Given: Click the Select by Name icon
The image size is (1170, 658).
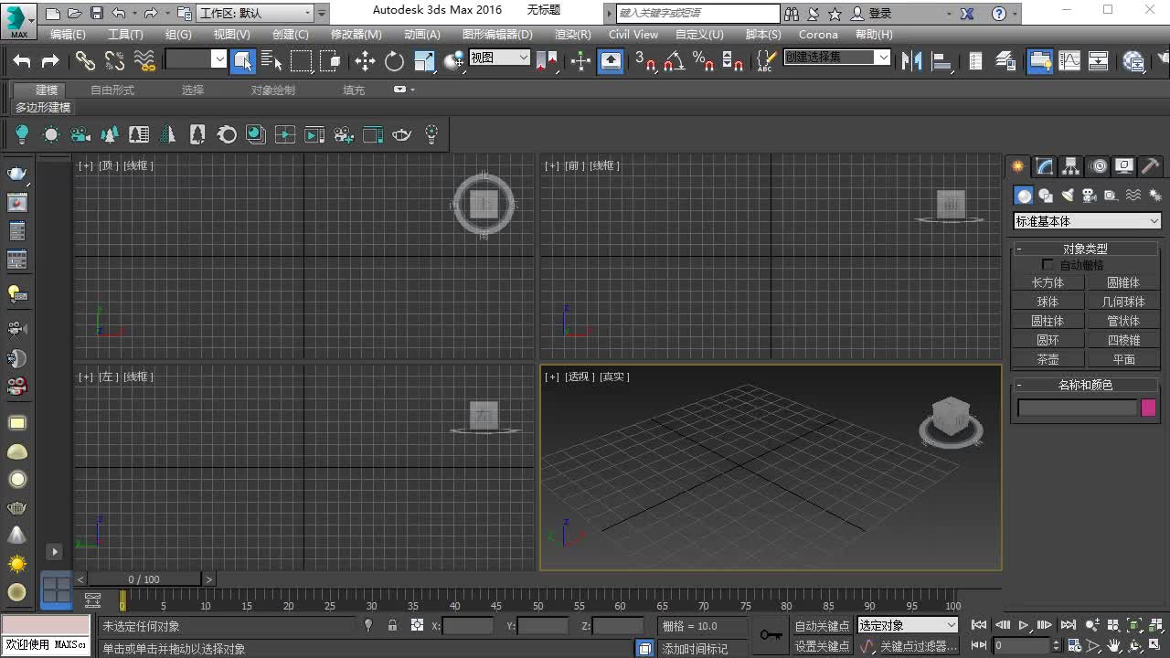Looking at the screenshot, I should pos(271,61).
